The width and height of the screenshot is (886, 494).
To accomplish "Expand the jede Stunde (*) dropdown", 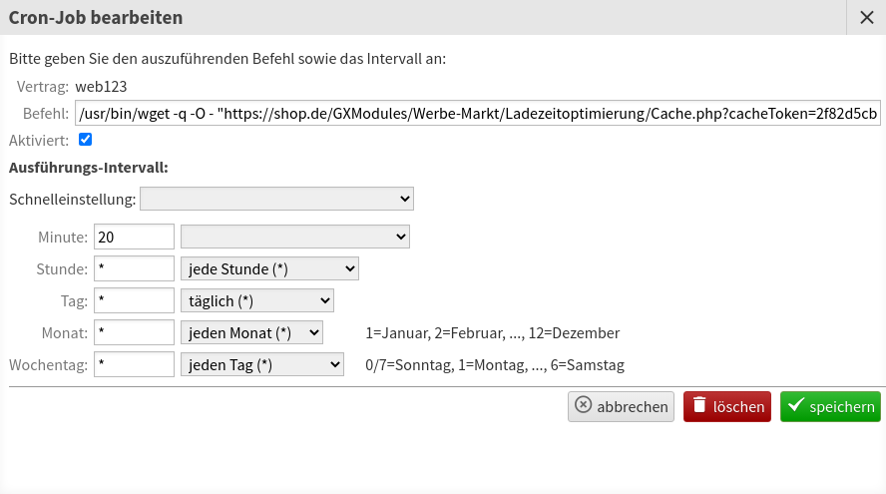I will [269, 269].
